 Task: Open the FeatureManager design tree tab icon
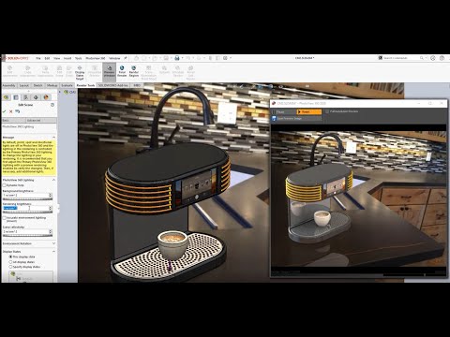(x=6, y=97)
